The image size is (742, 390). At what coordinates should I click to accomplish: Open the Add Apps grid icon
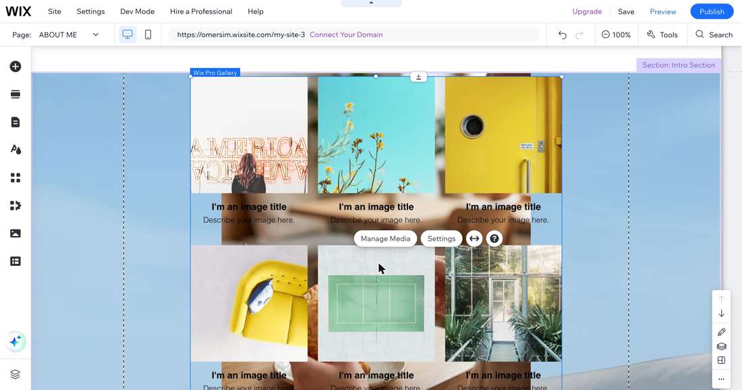coord(15,177)
